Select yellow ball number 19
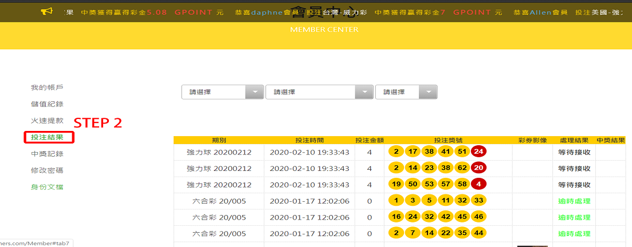 (396, 185)
